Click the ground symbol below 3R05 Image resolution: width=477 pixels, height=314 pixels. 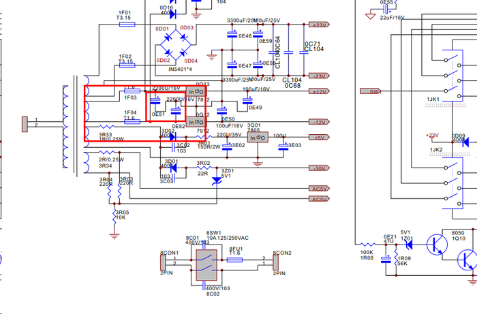[x=114, y=236]
